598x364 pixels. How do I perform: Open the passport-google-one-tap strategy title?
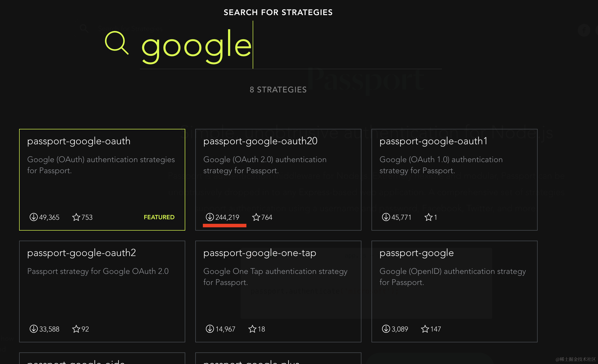pos(259,253)
